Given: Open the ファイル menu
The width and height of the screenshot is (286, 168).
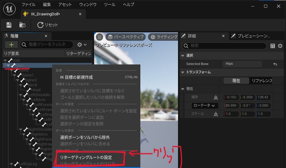Looking at the screenshot, I should tap(28, 5).
